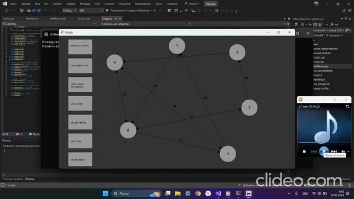The height and width of the screenshot is (199, 354).
Task: Select MyMenu.cpp in Solution Explorer
Action: click(x=321, y=66)
